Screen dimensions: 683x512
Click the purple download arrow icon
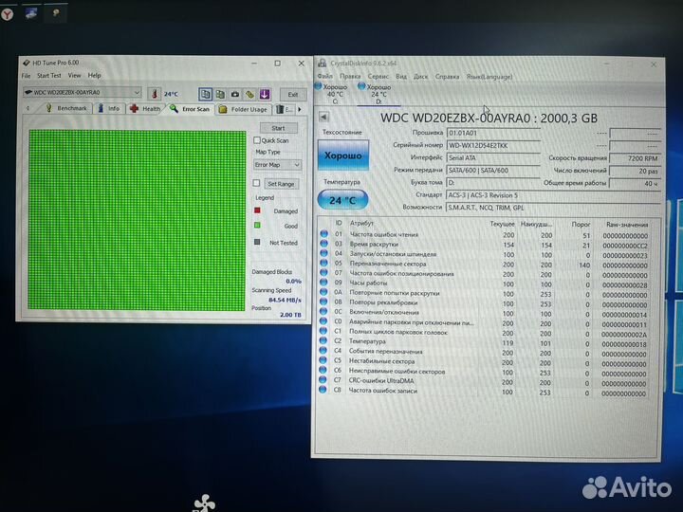(x=265, y=94)
